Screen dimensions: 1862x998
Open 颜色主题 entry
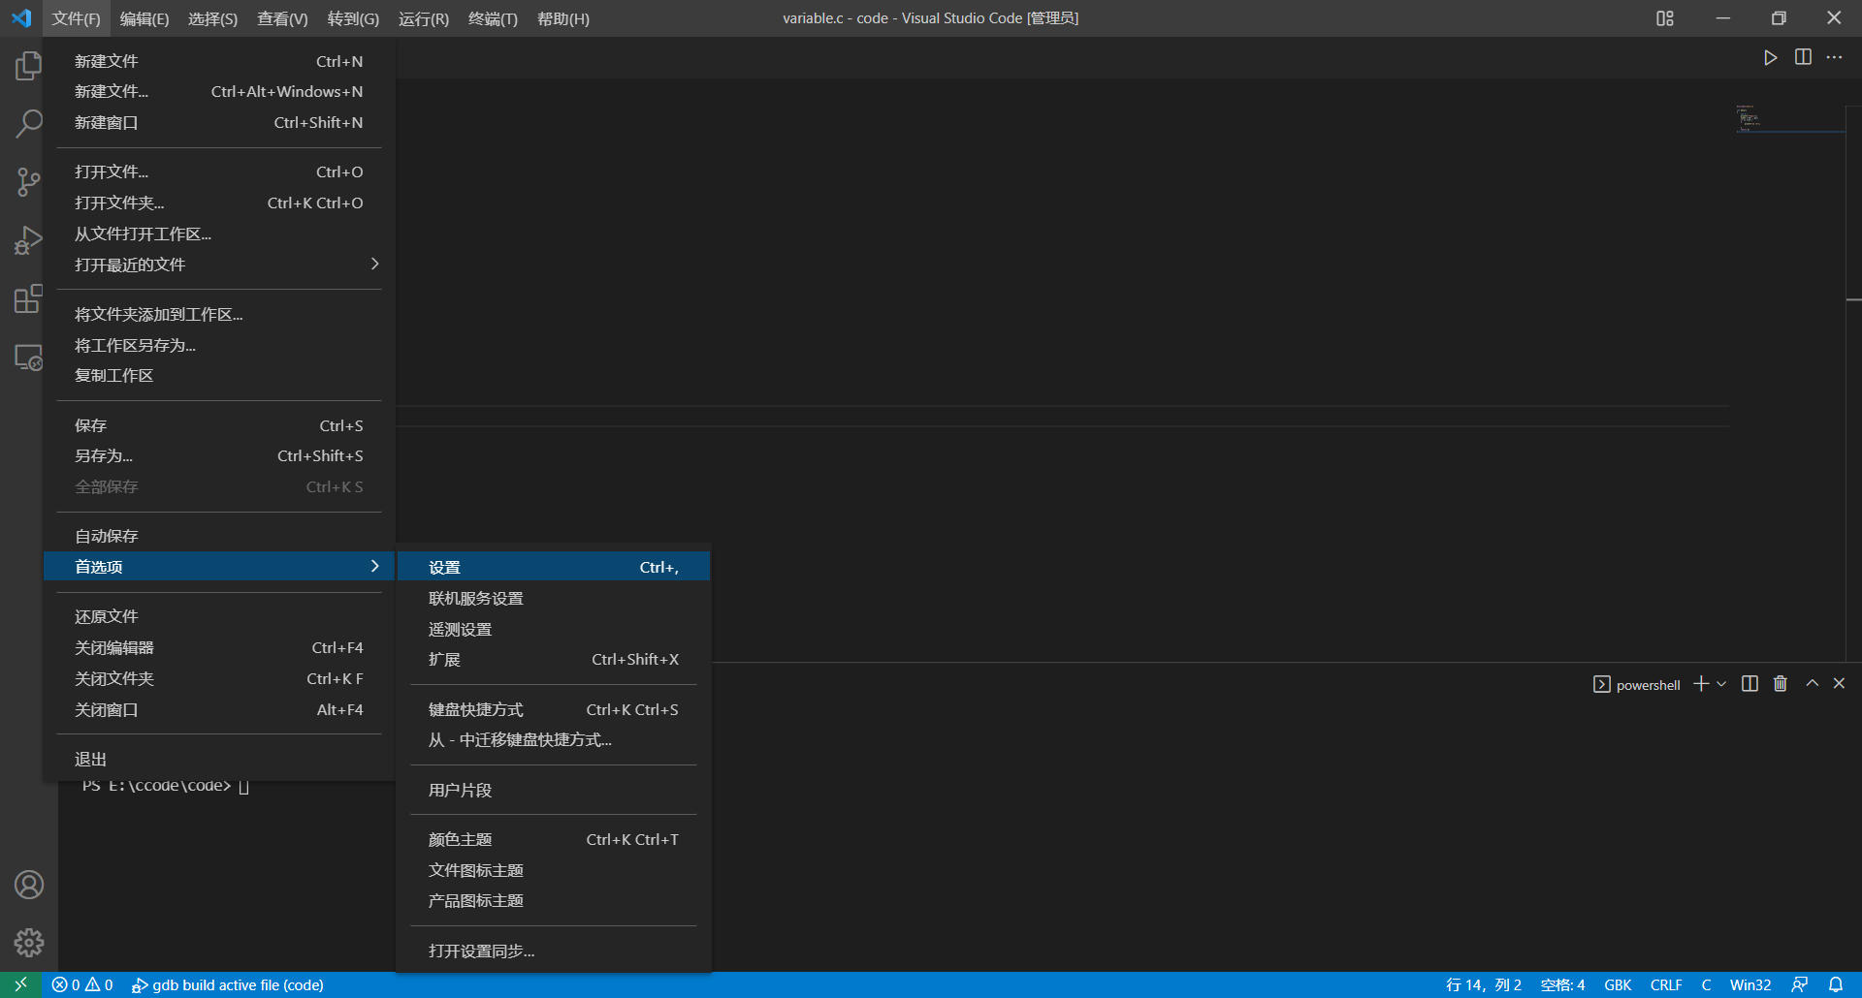coord(554,840)
